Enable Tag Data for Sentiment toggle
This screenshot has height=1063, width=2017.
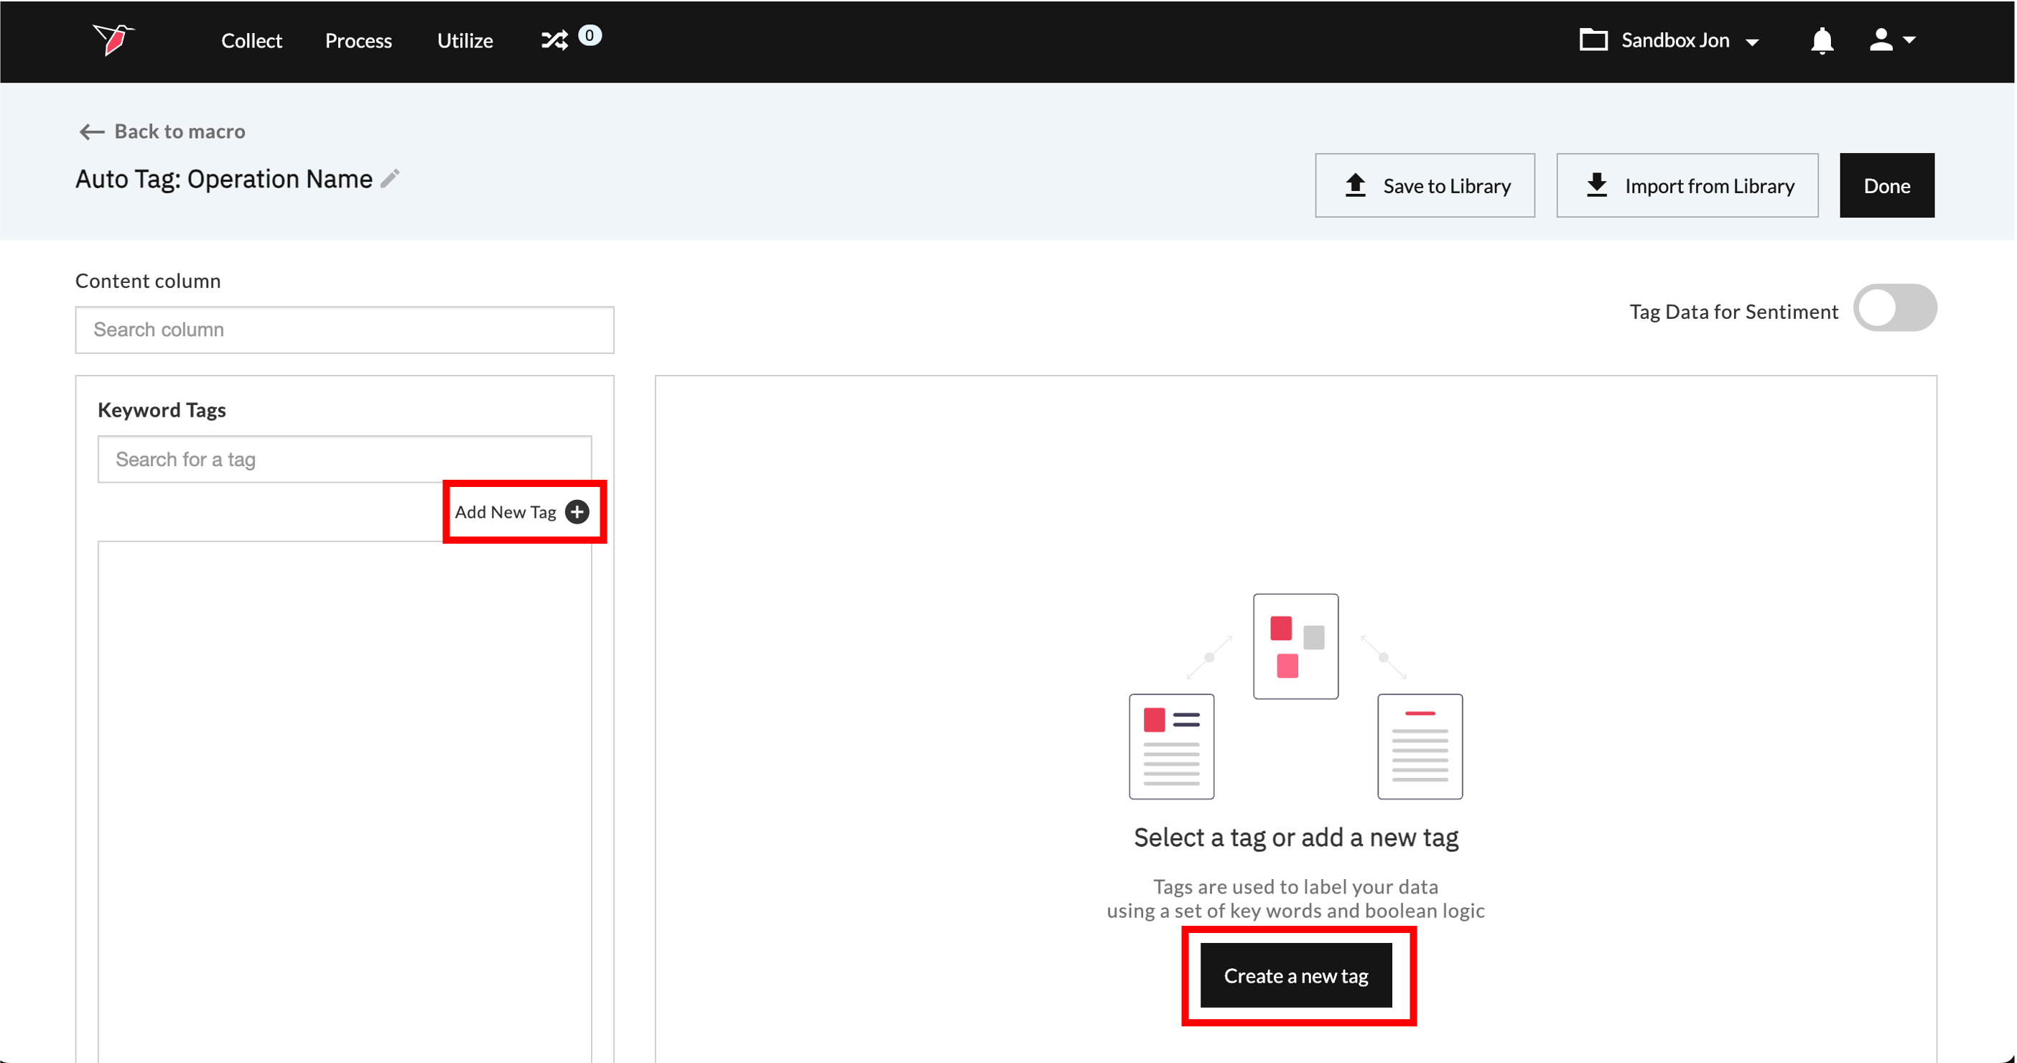(x=1895, y=308)
